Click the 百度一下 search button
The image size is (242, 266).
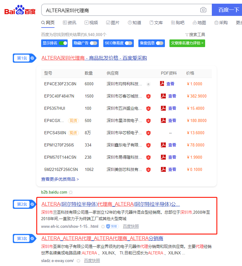[x=227, y=10]
